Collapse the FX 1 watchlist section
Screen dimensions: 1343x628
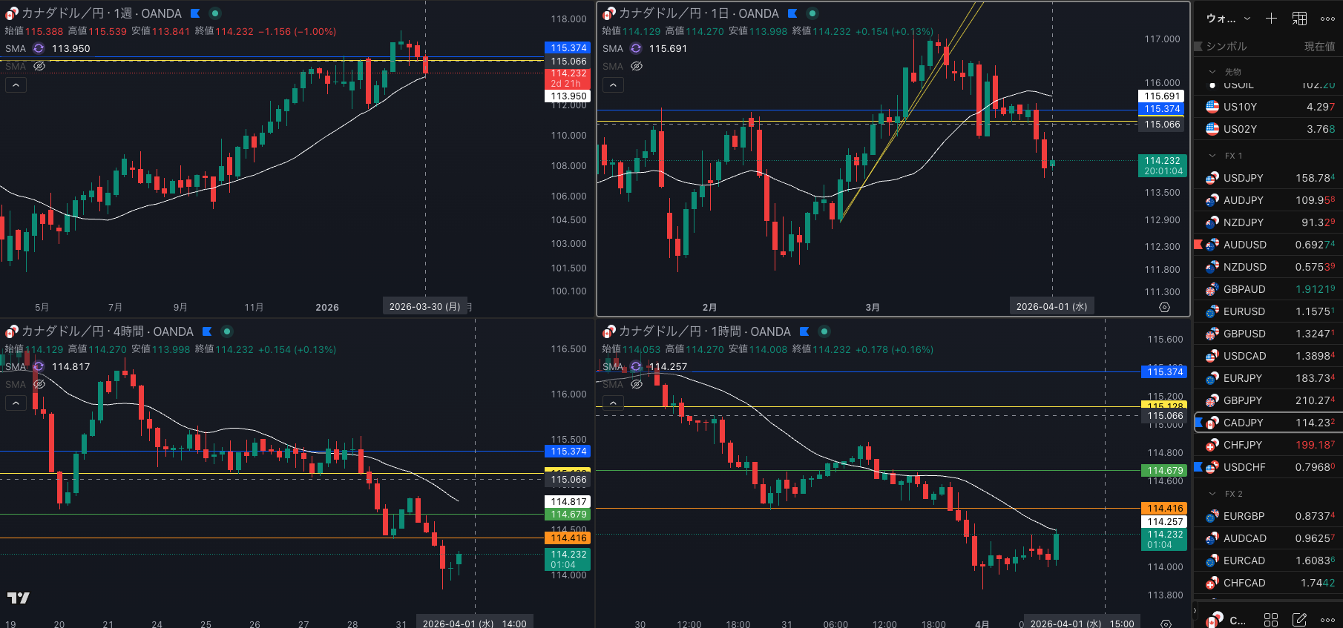pos(1212,156)
